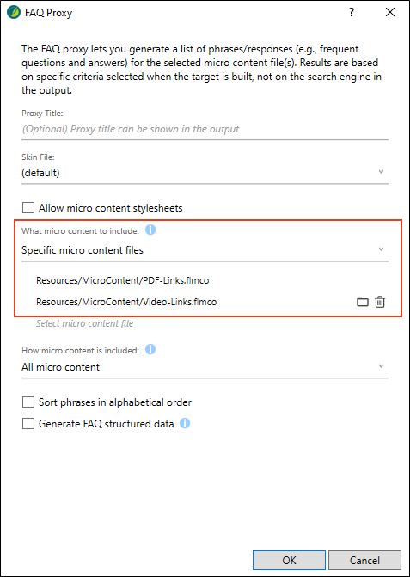The height and width of the screenshot is (577, 410).
Task: Click the FAQ Proxy app logo icon
Action: [x=14, y=12]
